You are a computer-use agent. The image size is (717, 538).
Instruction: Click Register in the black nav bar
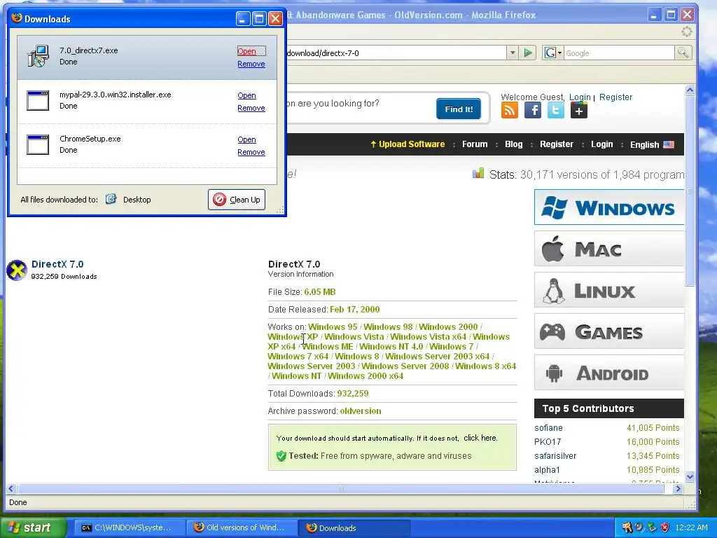coord(557,144)
